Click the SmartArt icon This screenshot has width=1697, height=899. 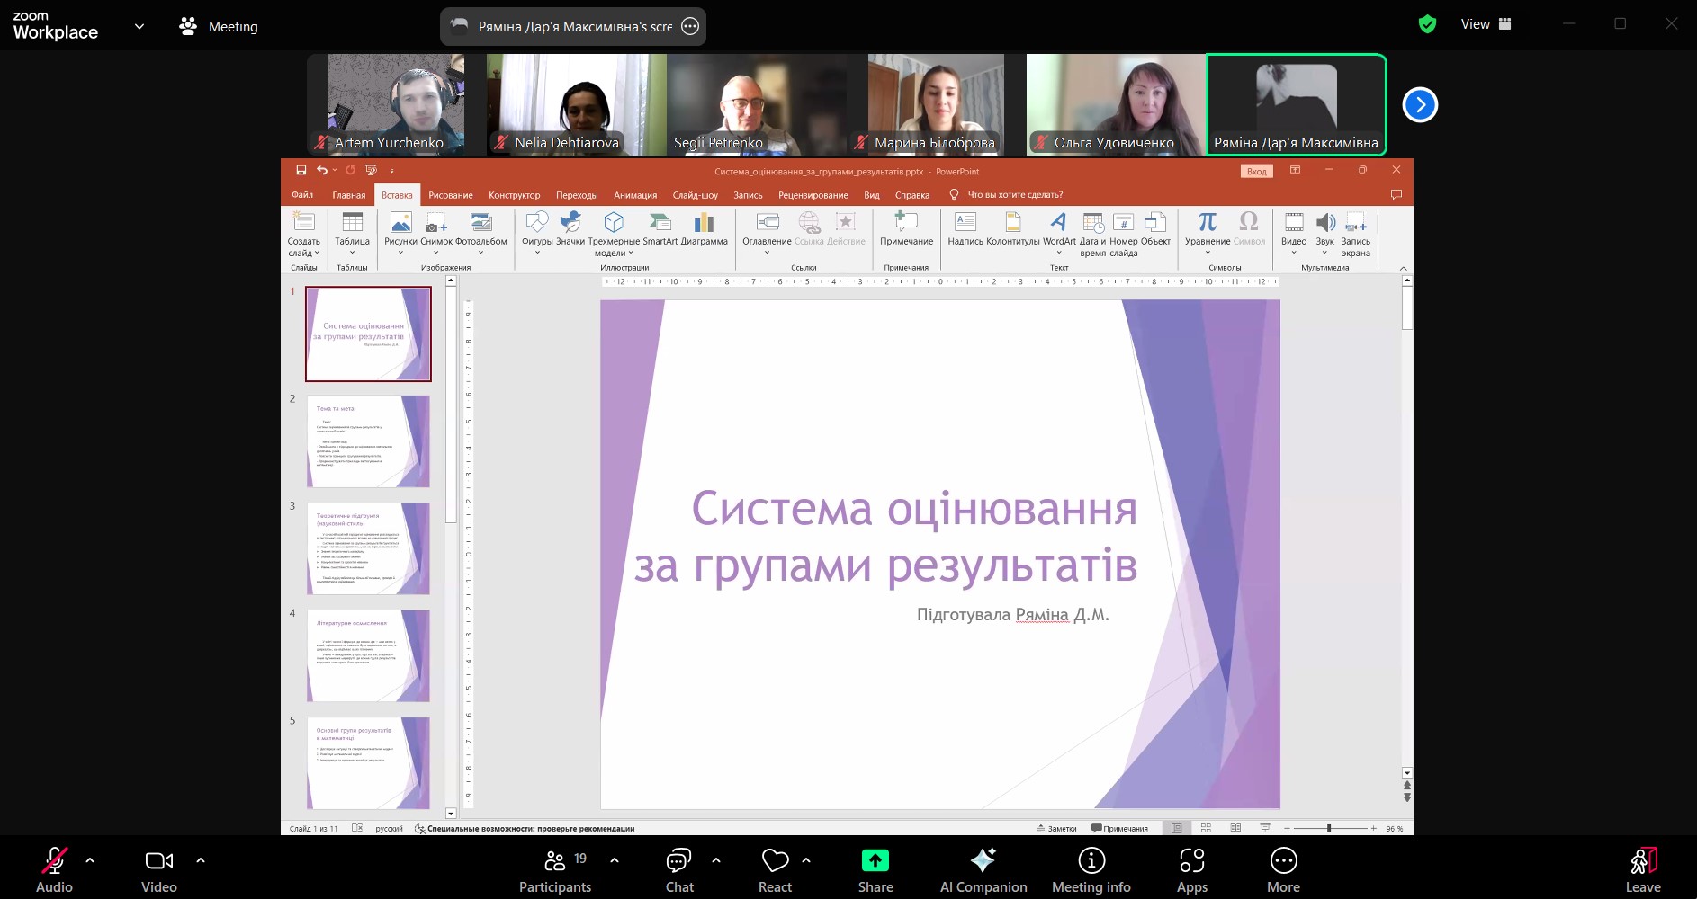[x=660, y=223]
